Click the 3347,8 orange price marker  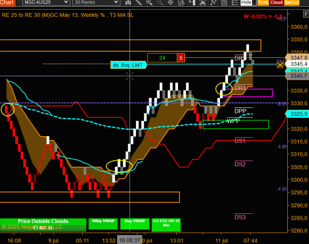click(297, 58)
